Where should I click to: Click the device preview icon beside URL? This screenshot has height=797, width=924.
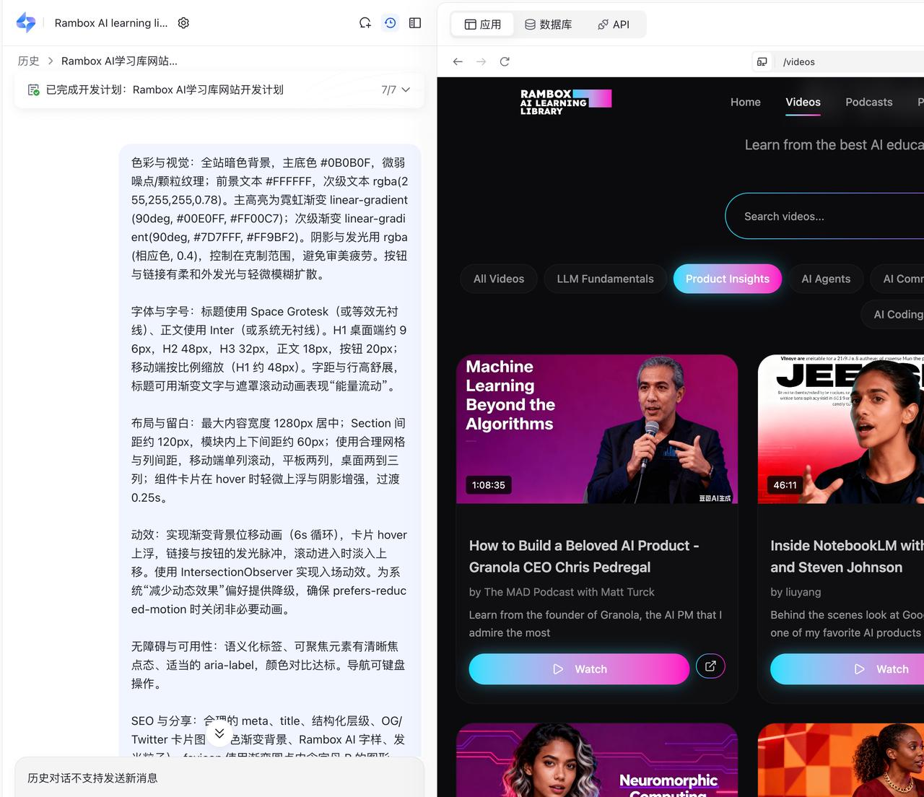click(762, 61)
